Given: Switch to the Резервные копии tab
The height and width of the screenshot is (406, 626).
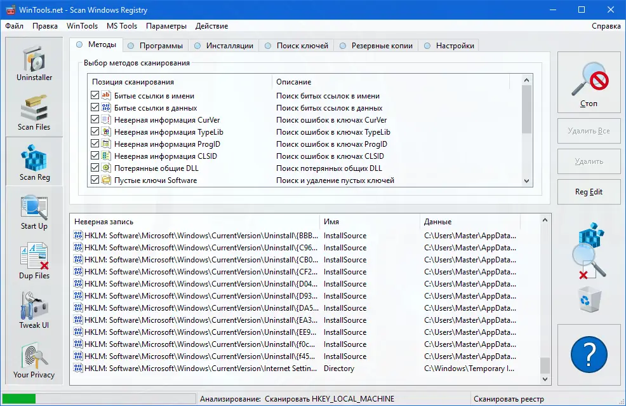Looking at the screenshot, I should 376,46.
